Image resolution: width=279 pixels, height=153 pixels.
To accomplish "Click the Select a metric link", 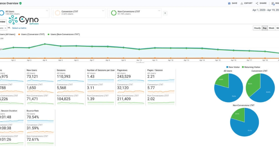I will click(x=19, y=28).
